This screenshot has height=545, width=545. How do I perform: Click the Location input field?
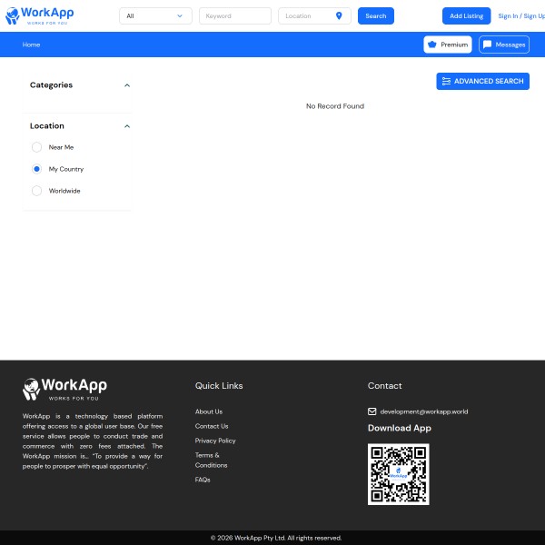314,16
